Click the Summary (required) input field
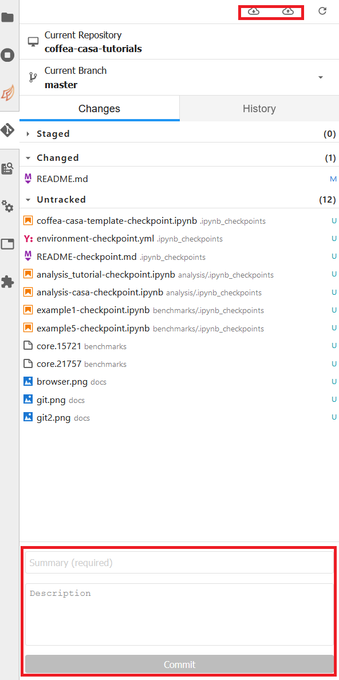 click(179, 563)
